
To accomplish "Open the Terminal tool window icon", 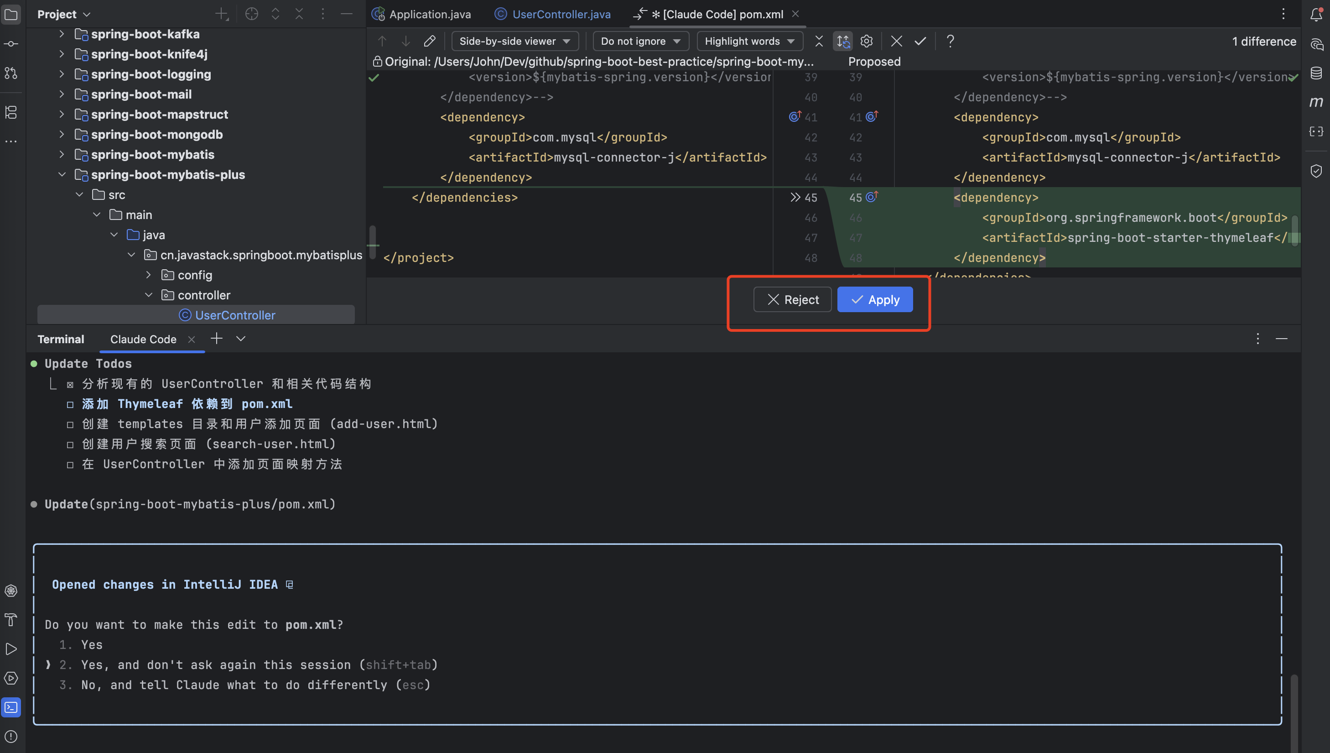I will (11, 707).
